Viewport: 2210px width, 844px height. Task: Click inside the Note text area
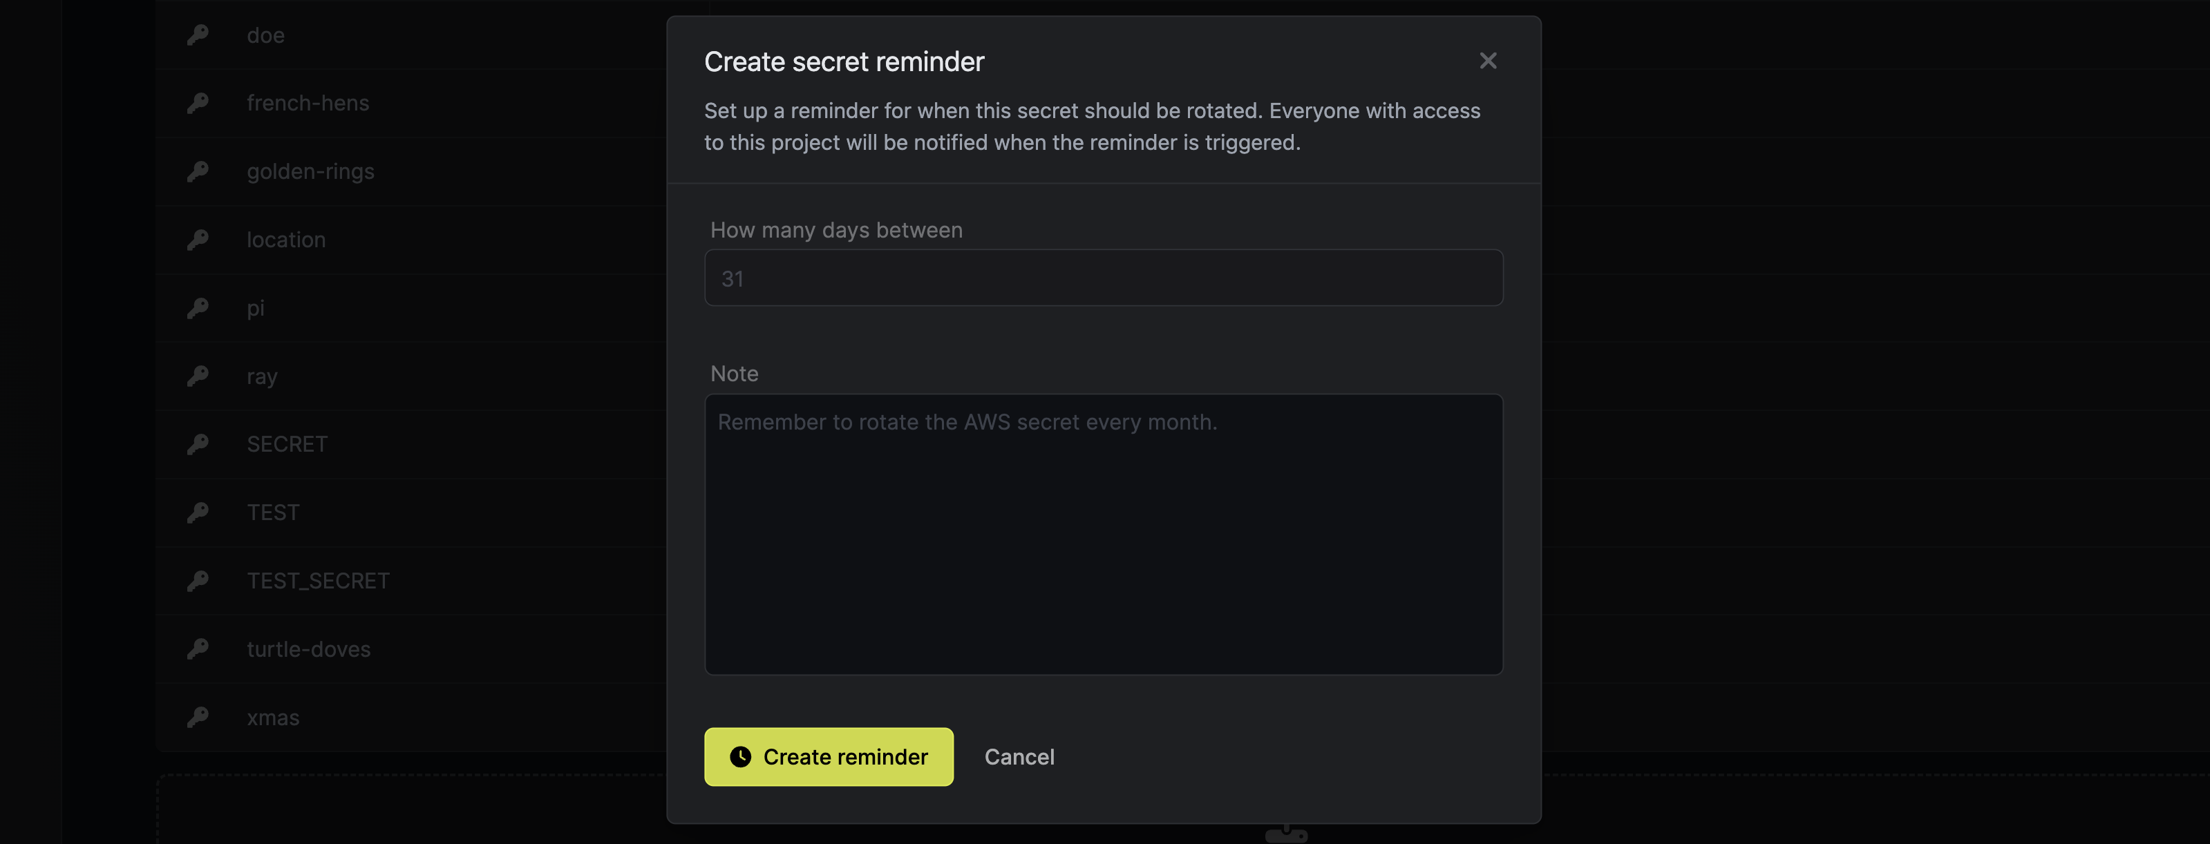click(x=1104, y=532)
